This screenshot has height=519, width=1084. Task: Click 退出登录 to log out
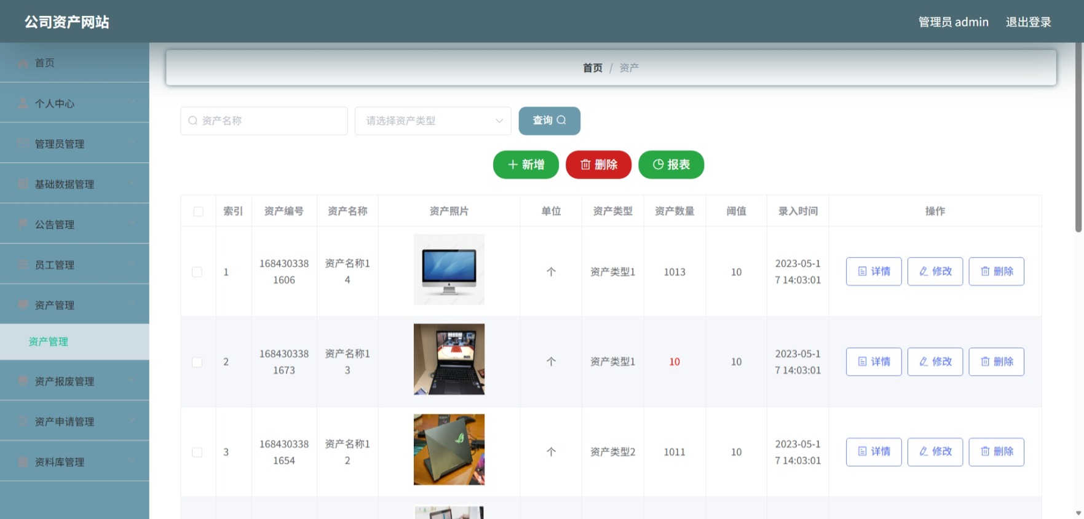coord(1028,22)
